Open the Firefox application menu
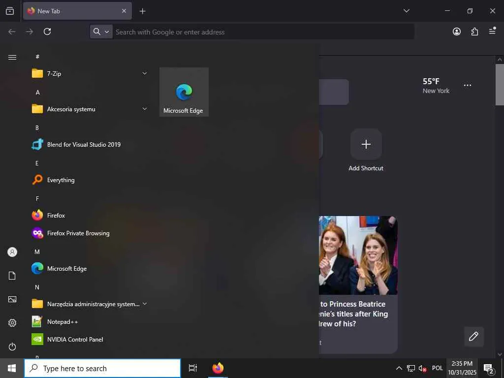 tap(492, 31)
